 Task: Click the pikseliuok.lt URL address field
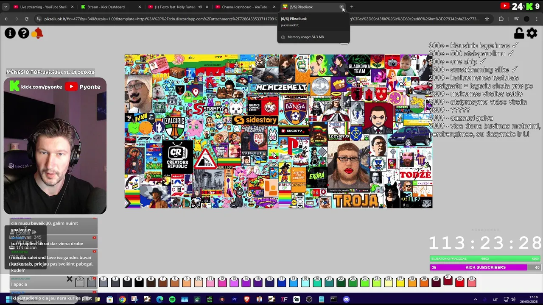pyautogui.click(x=261, y=19)
